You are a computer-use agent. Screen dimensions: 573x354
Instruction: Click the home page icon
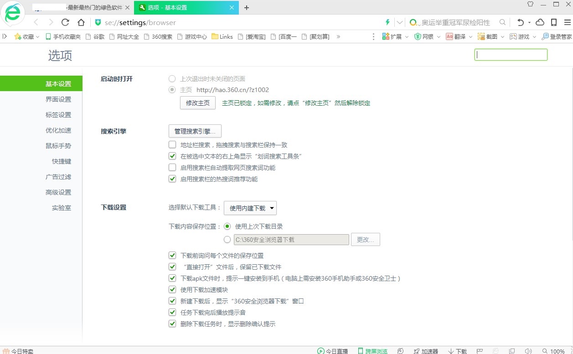click(x=81, y=22)
